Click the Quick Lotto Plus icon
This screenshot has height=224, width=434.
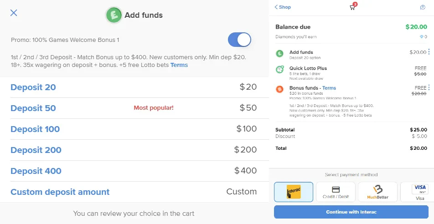click(x=280, y=69)
